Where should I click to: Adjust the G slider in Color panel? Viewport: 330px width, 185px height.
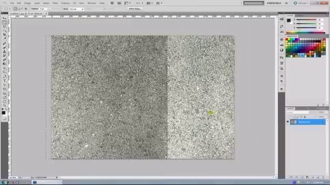click(306, 24)
